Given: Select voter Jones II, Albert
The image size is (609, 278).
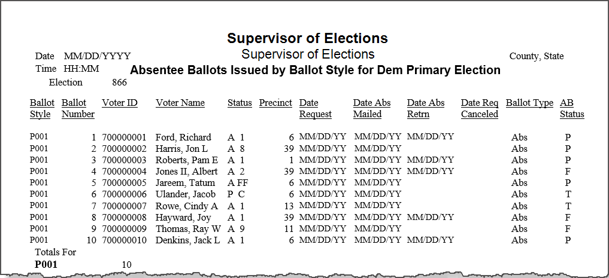Looking at the screenshot, I should [186, 172].
